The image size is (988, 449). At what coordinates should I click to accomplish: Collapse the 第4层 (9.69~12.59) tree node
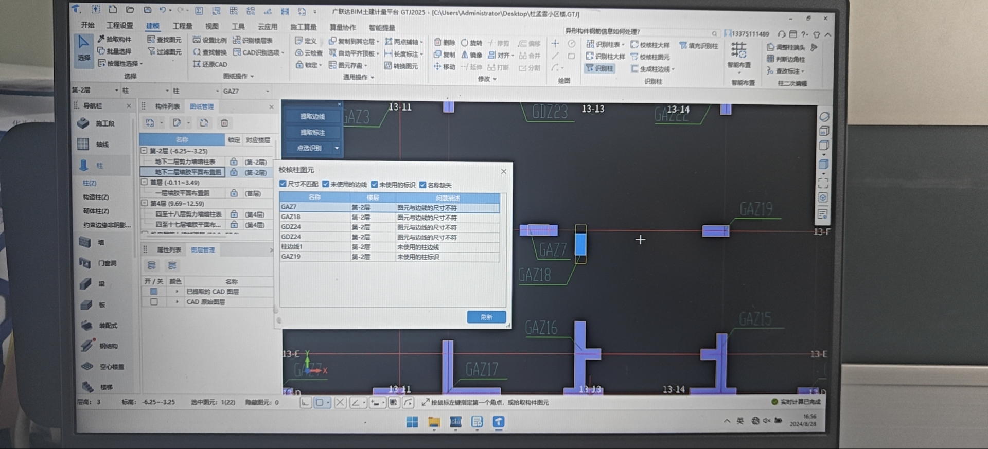click(144, 203)
